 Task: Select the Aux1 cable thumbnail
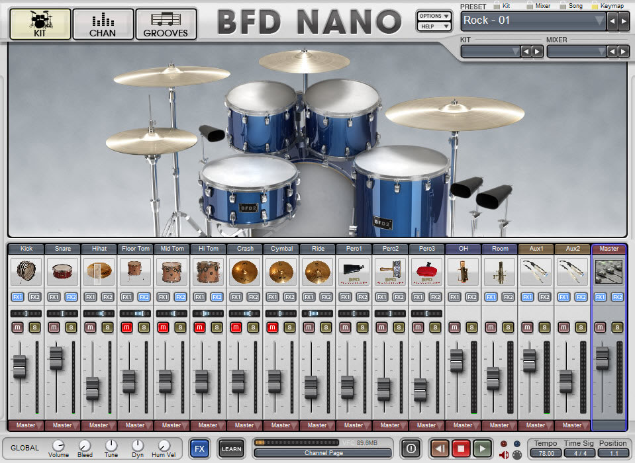[536, 271]
